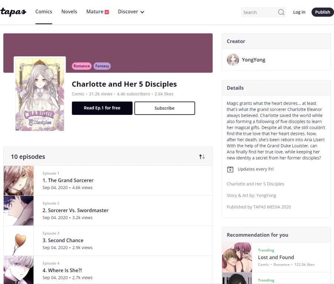Image resolution: width=334 pixels, height=284 pixels.
Task: Click the 'Lost and Found' title
Action: pos(276,257)
